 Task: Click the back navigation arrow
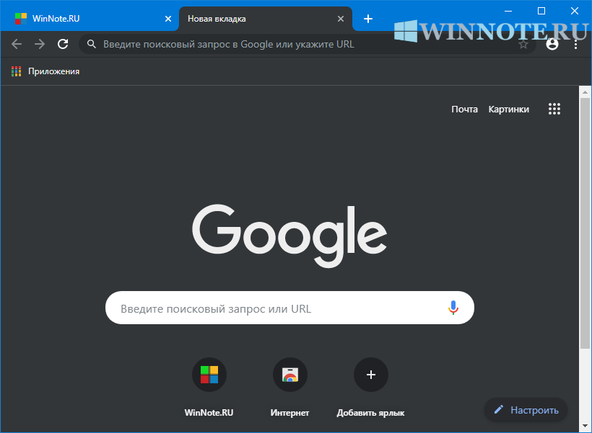[x=17, y=44]
